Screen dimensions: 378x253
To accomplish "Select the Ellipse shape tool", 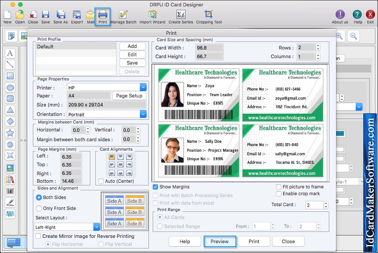I will coord(10,87).
